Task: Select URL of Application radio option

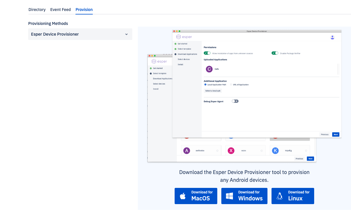Action: pyautogui.click(x=231, y=85)
